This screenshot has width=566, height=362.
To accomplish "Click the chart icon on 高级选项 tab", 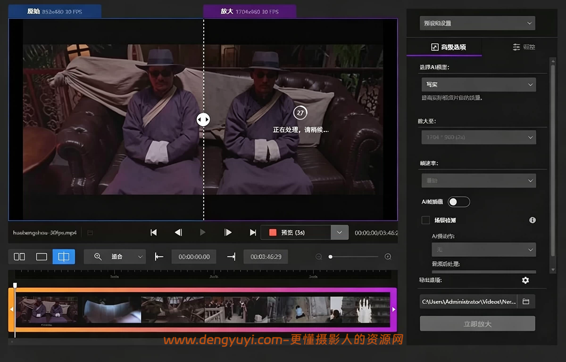I will (435, 47).
